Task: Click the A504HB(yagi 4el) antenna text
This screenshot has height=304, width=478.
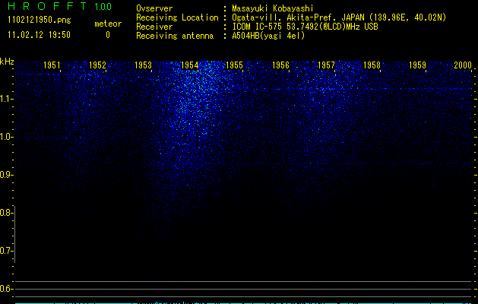Action: click(x=268, y=36)
